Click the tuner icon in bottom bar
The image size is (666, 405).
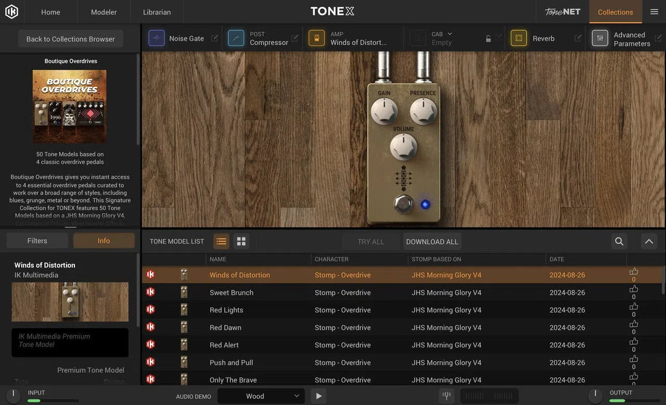[x=446, y=396]
